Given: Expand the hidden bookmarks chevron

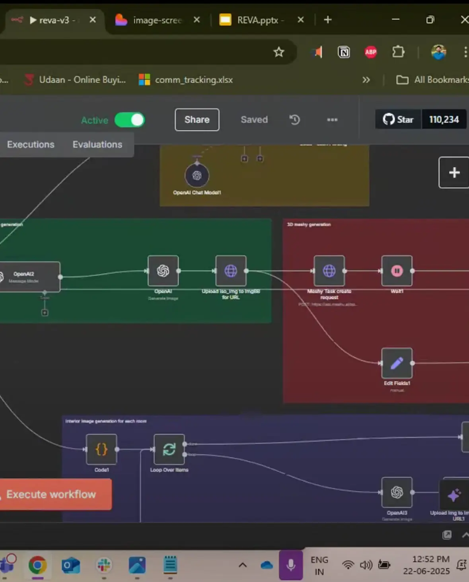Looking at the screenshot, I should tap(366, 80).
